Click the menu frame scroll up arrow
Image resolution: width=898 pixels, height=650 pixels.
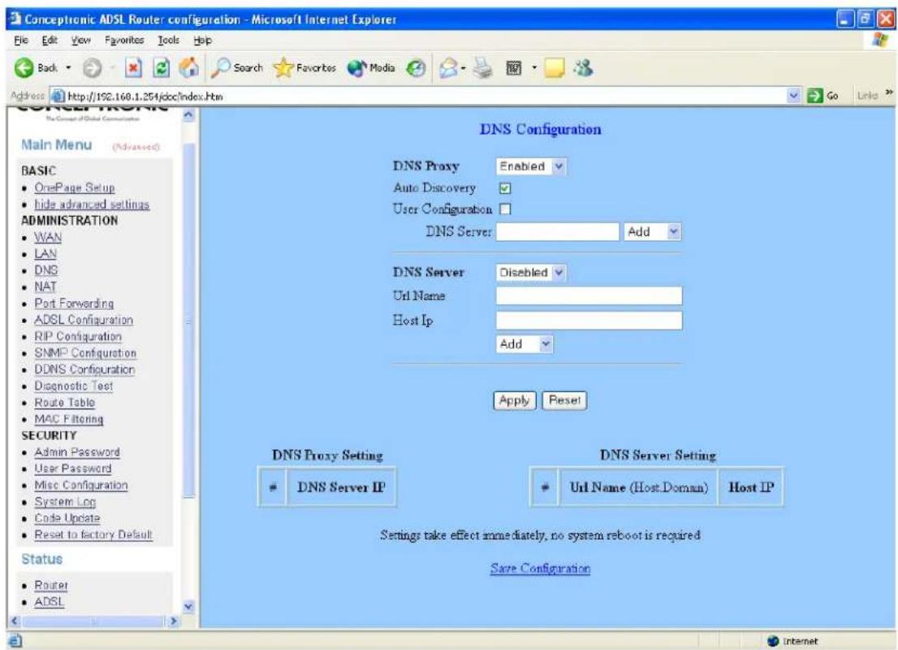point(189,115)
